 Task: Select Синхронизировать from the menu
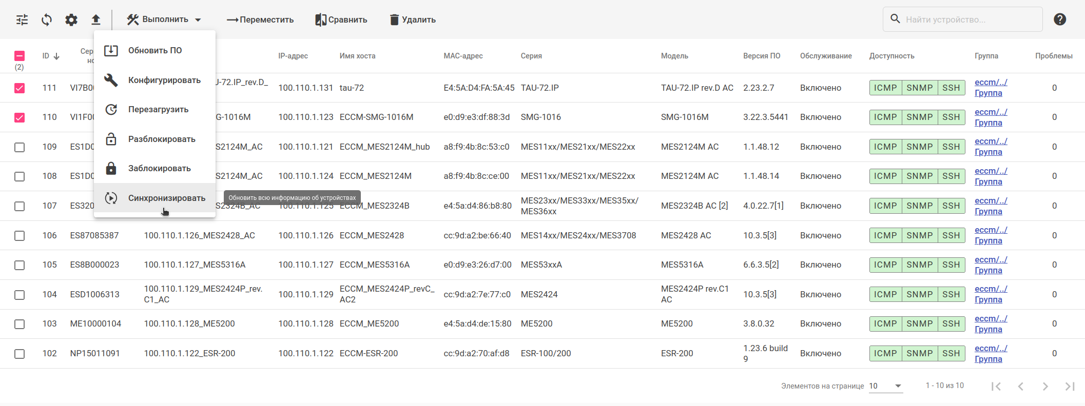(166, 198)
